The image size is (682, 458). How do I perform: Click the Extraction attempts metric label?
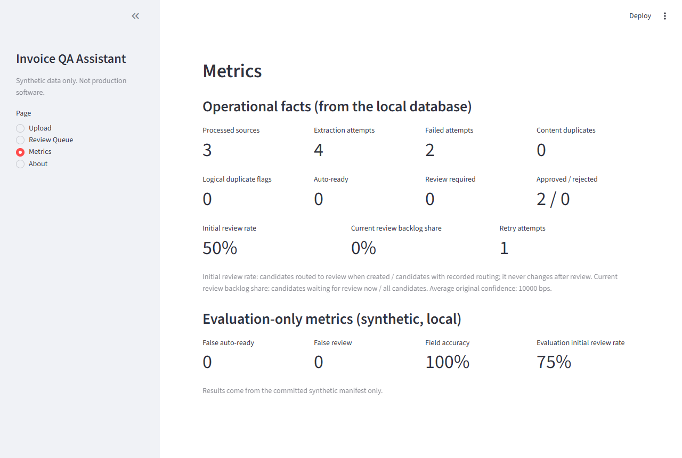tap(344, 130)
